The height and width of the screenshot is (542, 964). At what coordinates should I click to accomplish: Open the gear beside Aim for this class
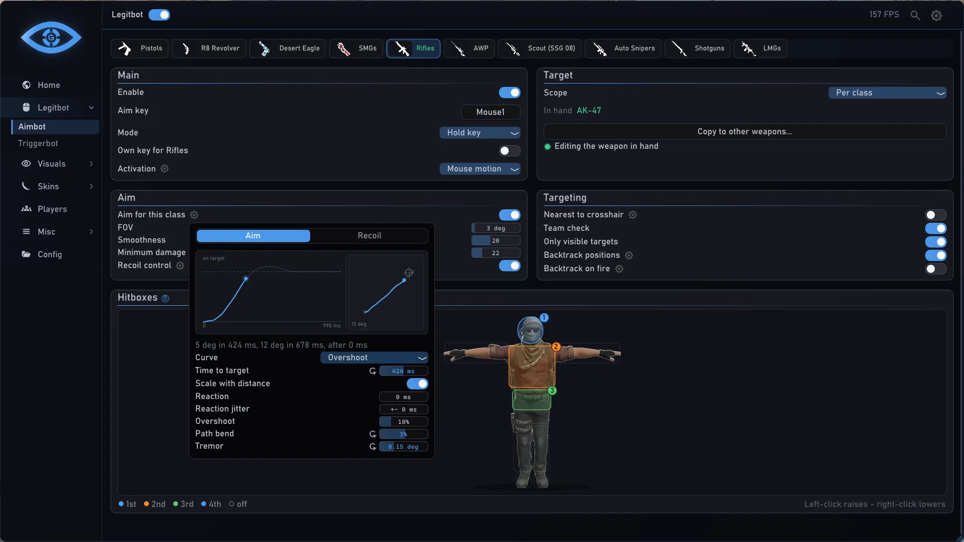click(x=194, y=215)
